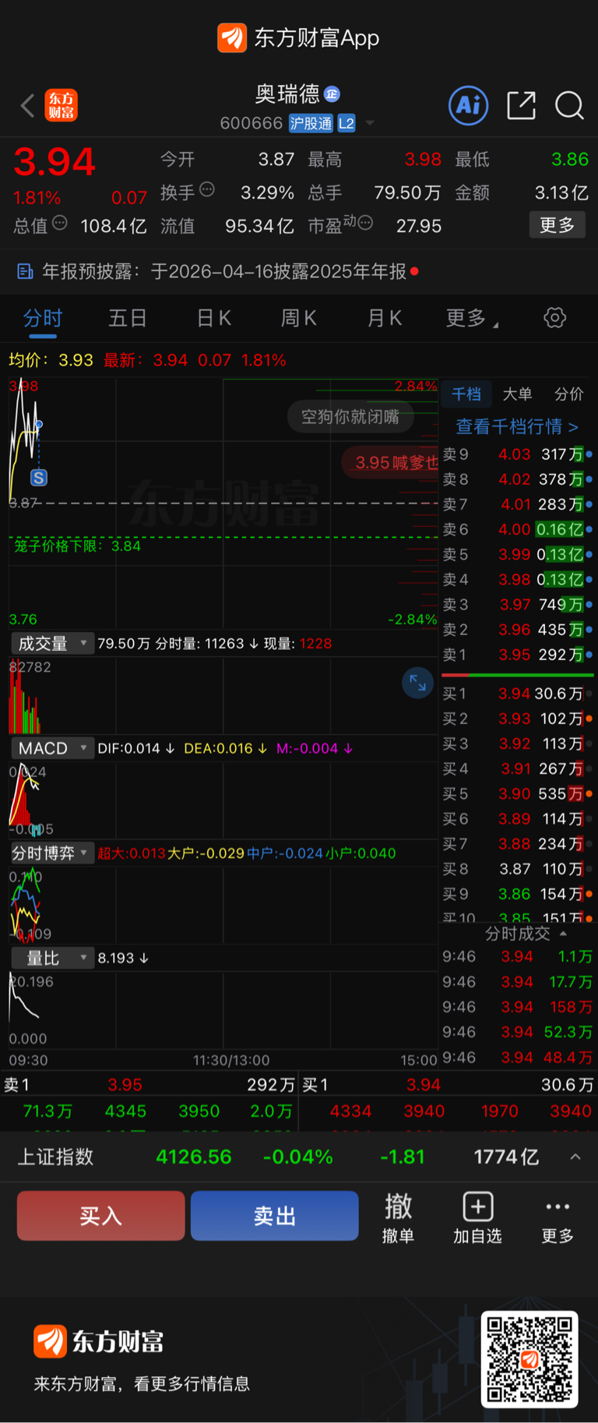Select 千档 order book tab
The width and height of the screenshot is (598, 1423).
pos(466,394)
